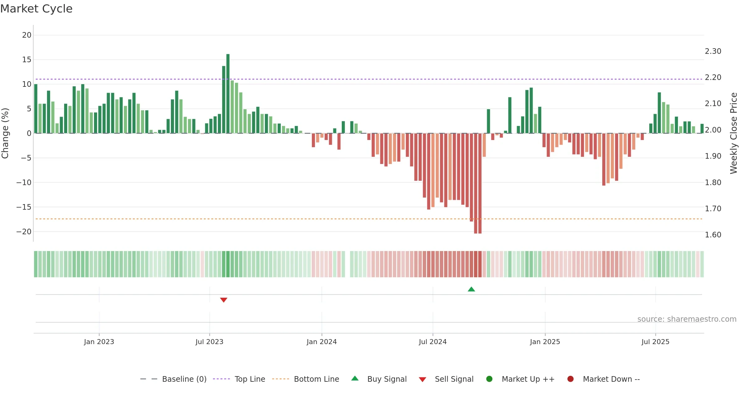The height and width of the screenshot is (420, 747).
Task: Click the tallest green bar above 15%
Action: point(228,94)
